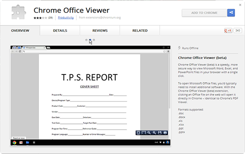Open the REVIEWS tab
The width and height of the screenshot is (245, 154).
[100, 31]
